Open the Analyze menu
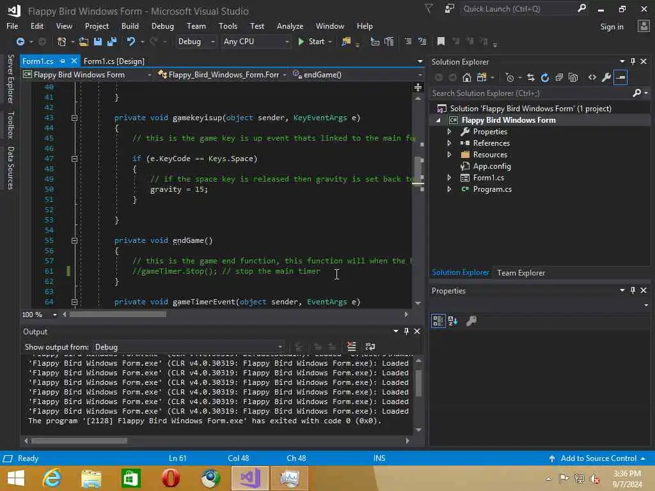The width and height of the screenshot is (655, 491). point(290,26)
